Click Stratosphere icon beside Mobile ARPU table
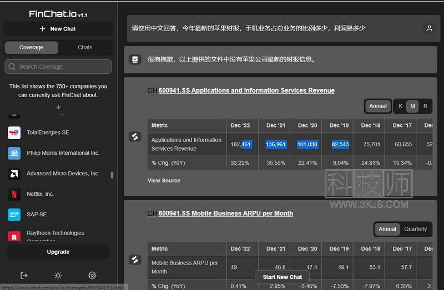 pyautogui.click(x=135, y=260)
